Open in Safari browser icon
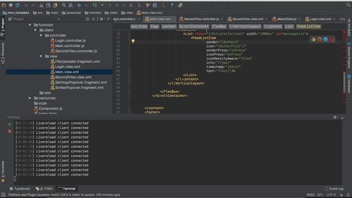The image size is (352, 198). tap(326, 39)
